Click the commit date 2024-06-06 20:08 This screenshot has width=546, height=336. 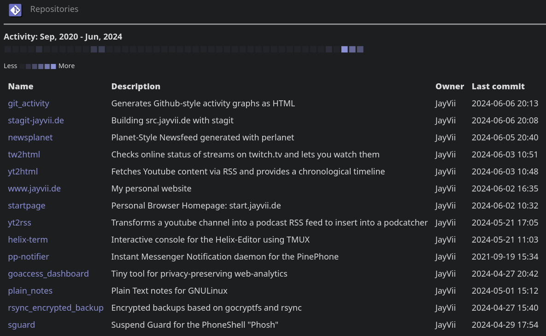pyautogui.click(x=505, y=120)
